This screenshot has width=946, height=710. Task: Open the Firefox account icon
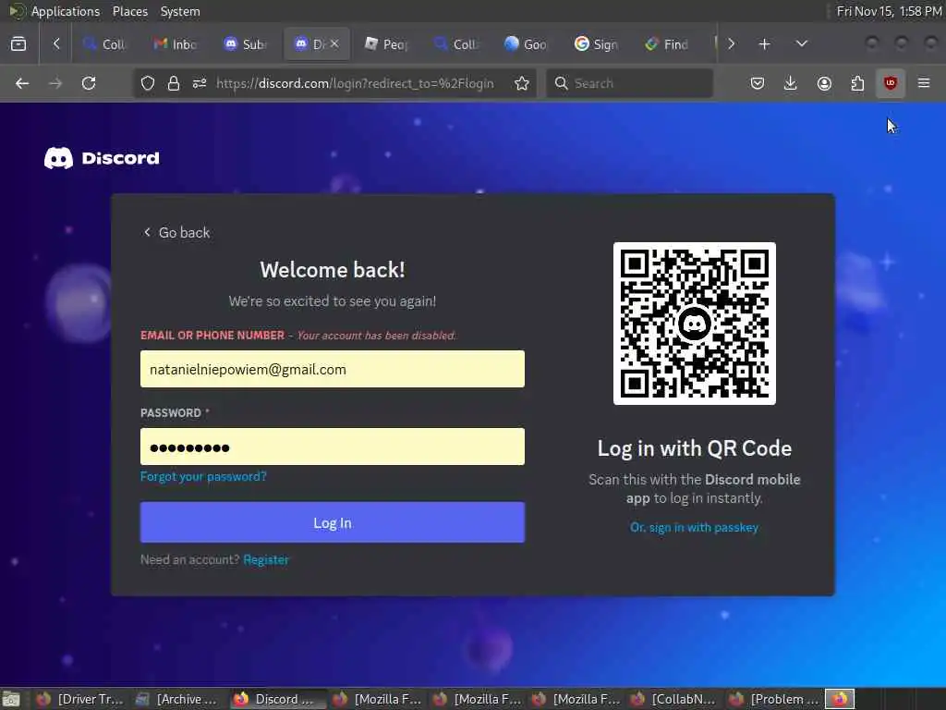[x=824, y=83]
